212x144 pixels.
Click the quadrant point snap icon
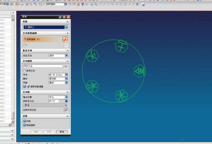pos(125,5)
